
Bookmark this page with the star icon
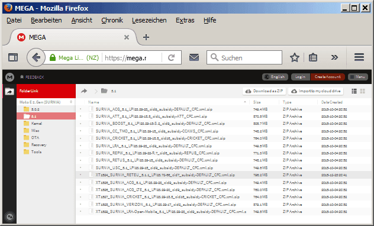[295, 57]
